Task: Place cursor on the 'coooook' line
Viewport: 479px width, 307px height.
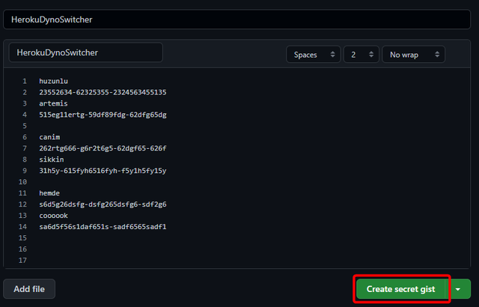Action: tap(53, 216)
